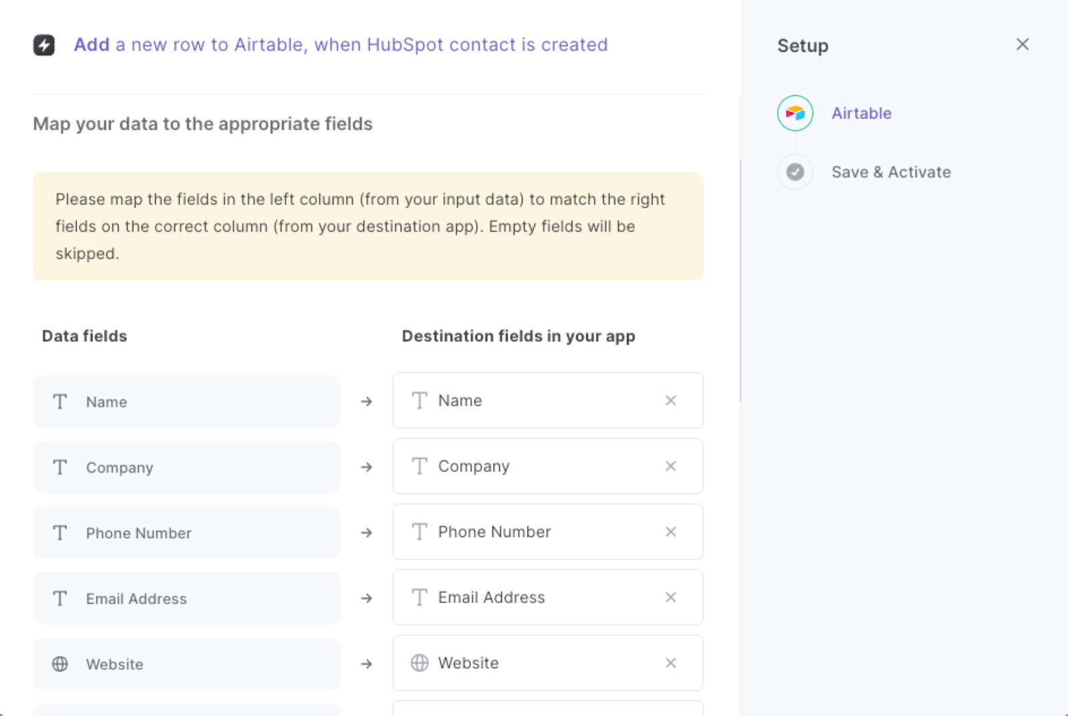Click the text type icon in Name data field
Image resolution: width=1068 pixels, height=716 pixels.
(x=60, y=402)
